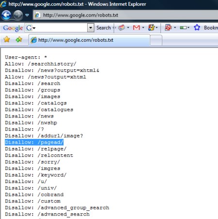Image resolution: width=218 pixels, height=219 pixels.
Task: Click the address bar URL field
Action: [x=125, y=15]
